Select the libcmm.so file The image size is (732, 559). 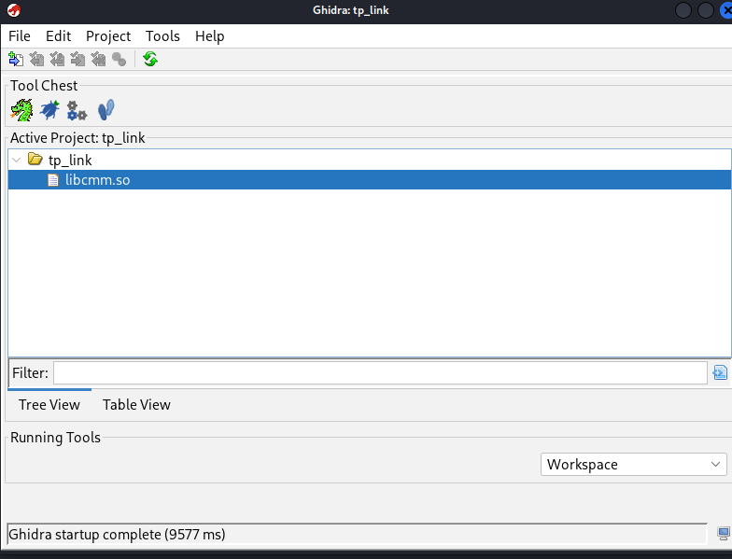[x=97, y=180]
